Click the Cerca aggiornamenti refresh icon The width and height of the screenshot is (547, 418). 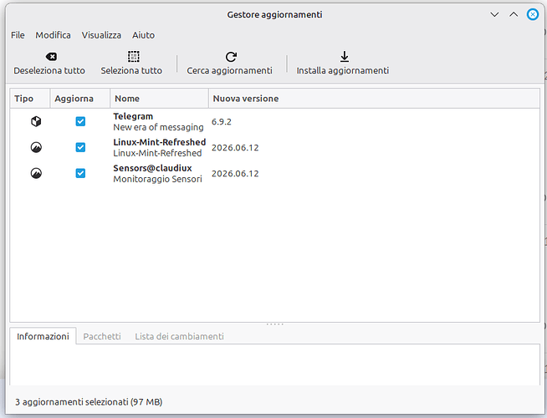click(x=231, y=57)
